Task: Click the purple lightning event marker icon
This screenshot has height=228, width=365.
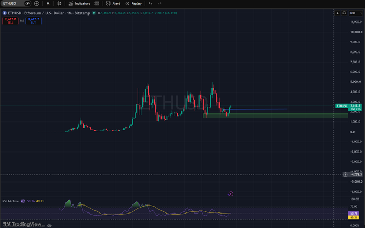Action: 231,194
